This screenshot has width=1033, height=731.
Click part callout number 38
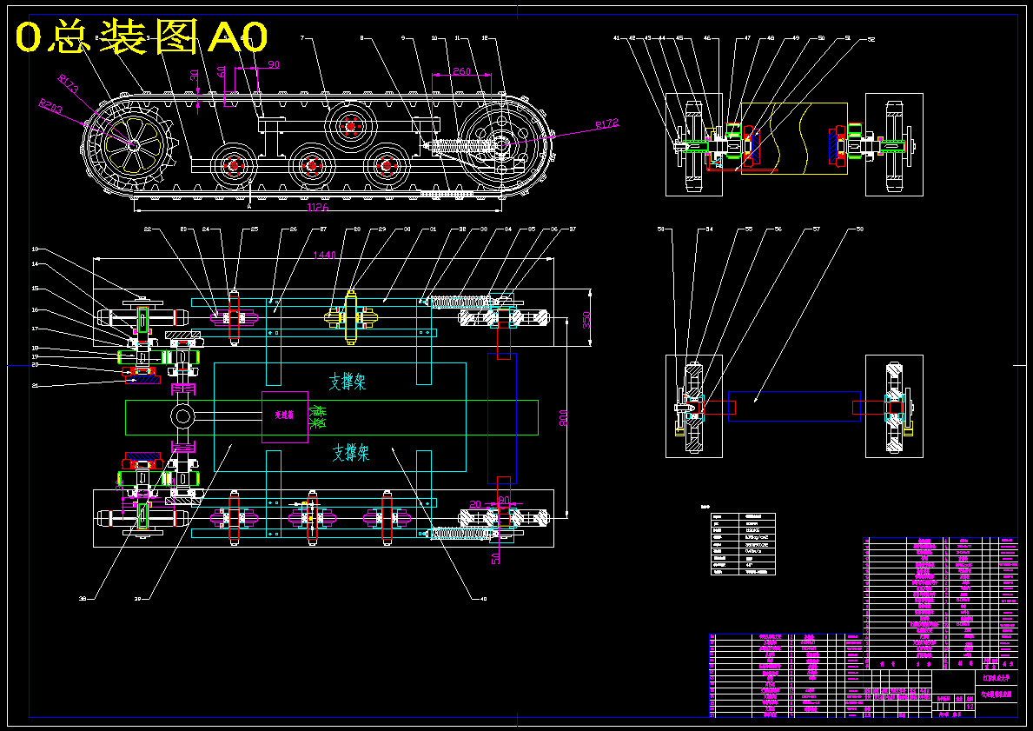pyautogui.click(x=83, y=599)
